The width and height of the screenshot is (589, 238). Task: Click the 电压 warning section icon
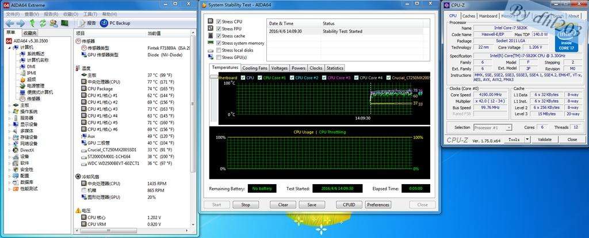(x=78, y=210)
